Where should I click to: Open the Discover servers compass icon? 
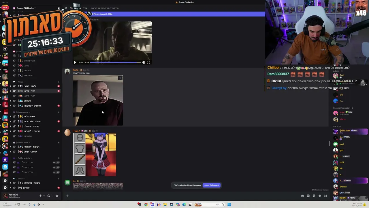(5, 187)
